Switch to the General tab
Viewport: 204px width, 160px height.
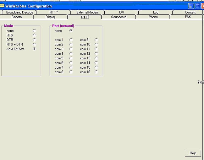click(x=17, y=17)
